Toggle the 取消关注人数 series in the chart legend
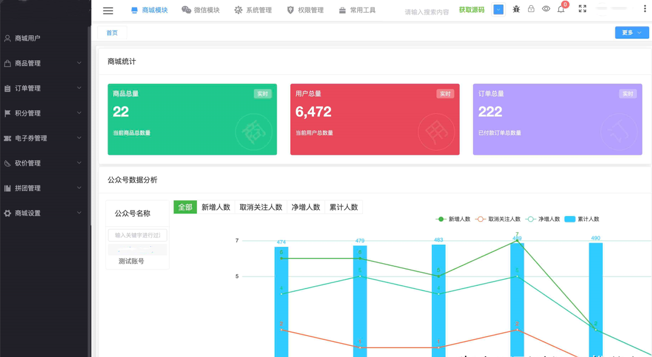The image size is (652, 357). [x=498, y=219]
